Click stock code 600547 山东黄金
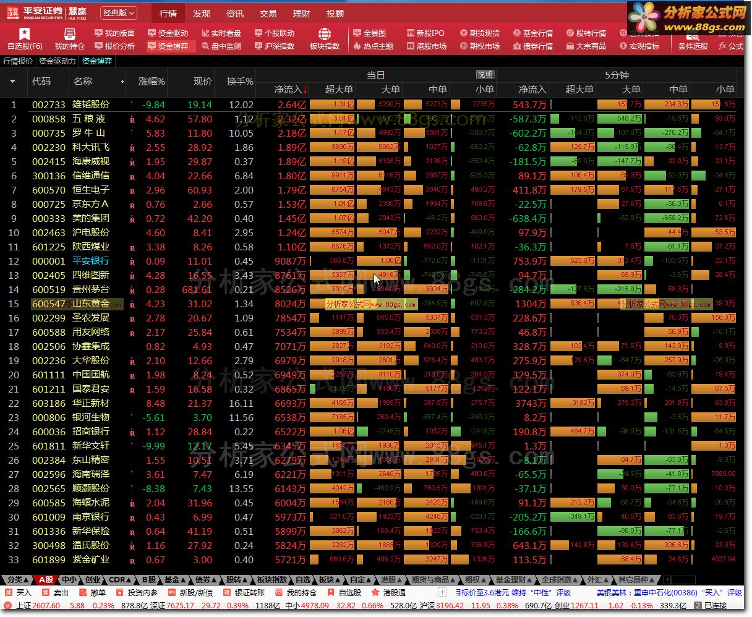 point(49,304)
